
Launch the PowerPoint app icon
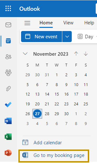(x=8, y=153)
